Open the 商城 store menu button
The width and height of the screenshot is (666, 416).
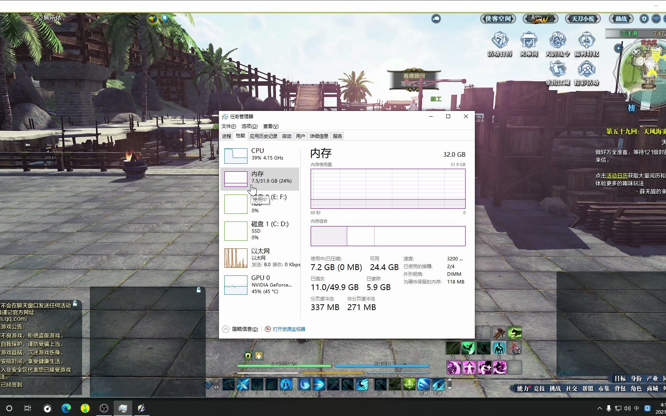coord(652,389)
